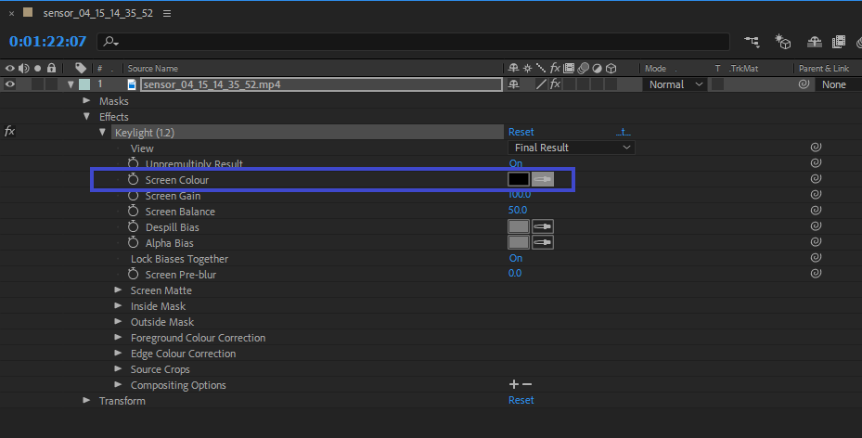
Task: Click the Screen Balance value 50.0
Action: click(x=518, y=210)
